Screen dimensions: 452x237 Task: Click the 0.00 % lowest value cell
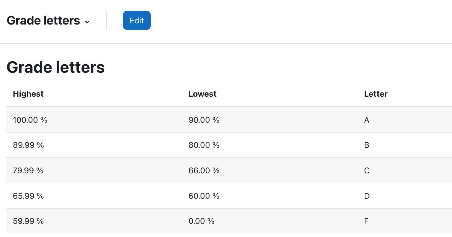click(201, 221)
